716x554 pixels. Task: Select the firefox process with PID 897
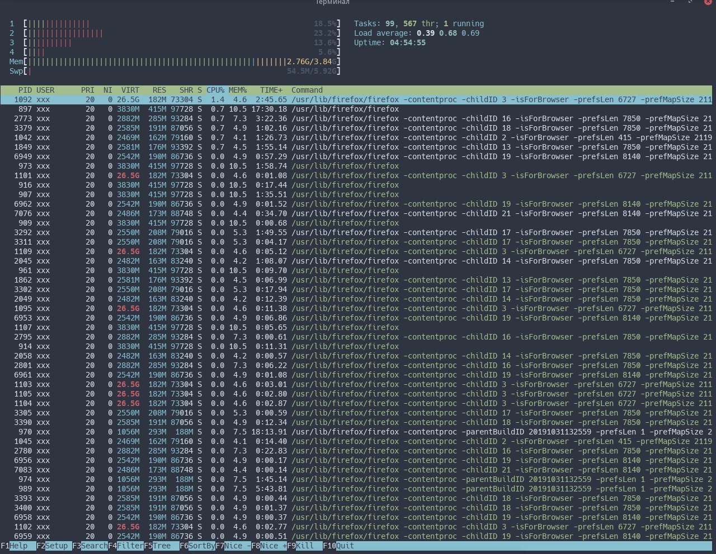[356, 109]
